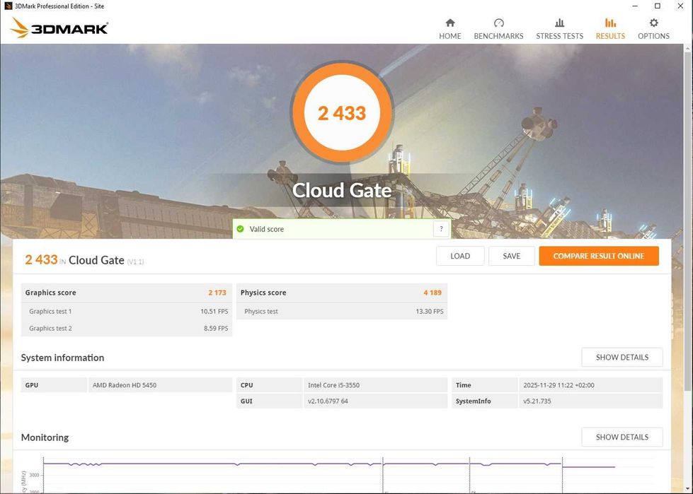Image resolution: width=693 pixels, height=494 pixels.
Task: Maximize the 3DMark window
Action: point(658,6)
